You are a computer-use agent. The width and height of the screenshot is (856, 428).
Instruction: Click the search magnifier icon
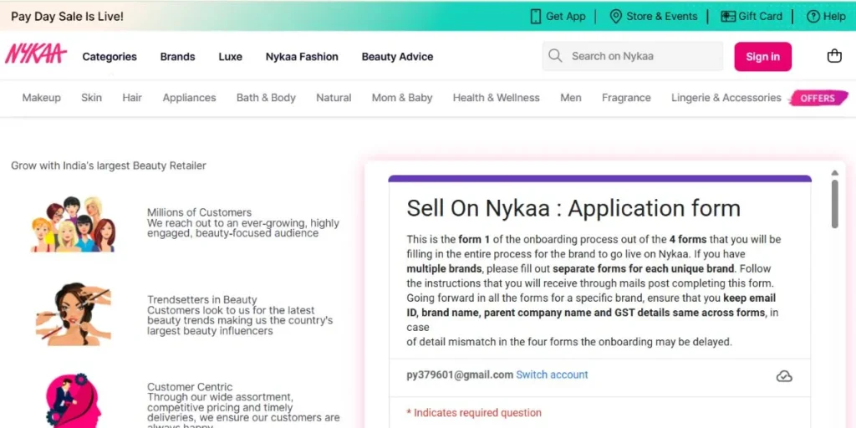(555, 56)
